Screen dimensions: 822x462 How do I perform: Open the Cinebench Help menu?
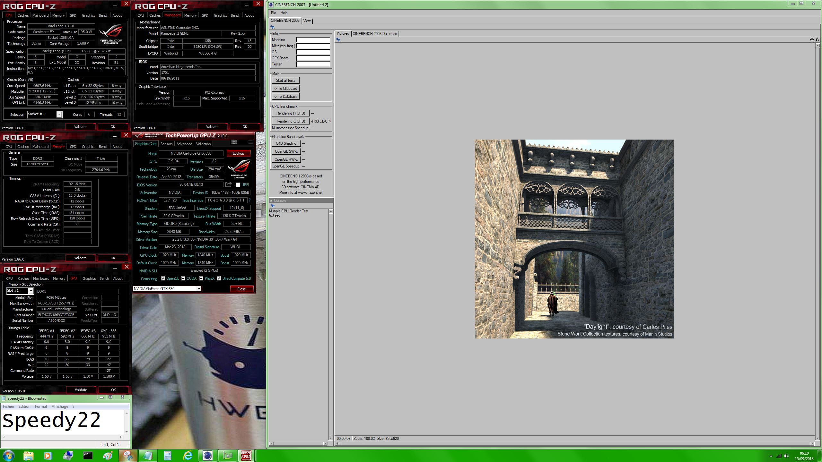(x=284, y=13)
